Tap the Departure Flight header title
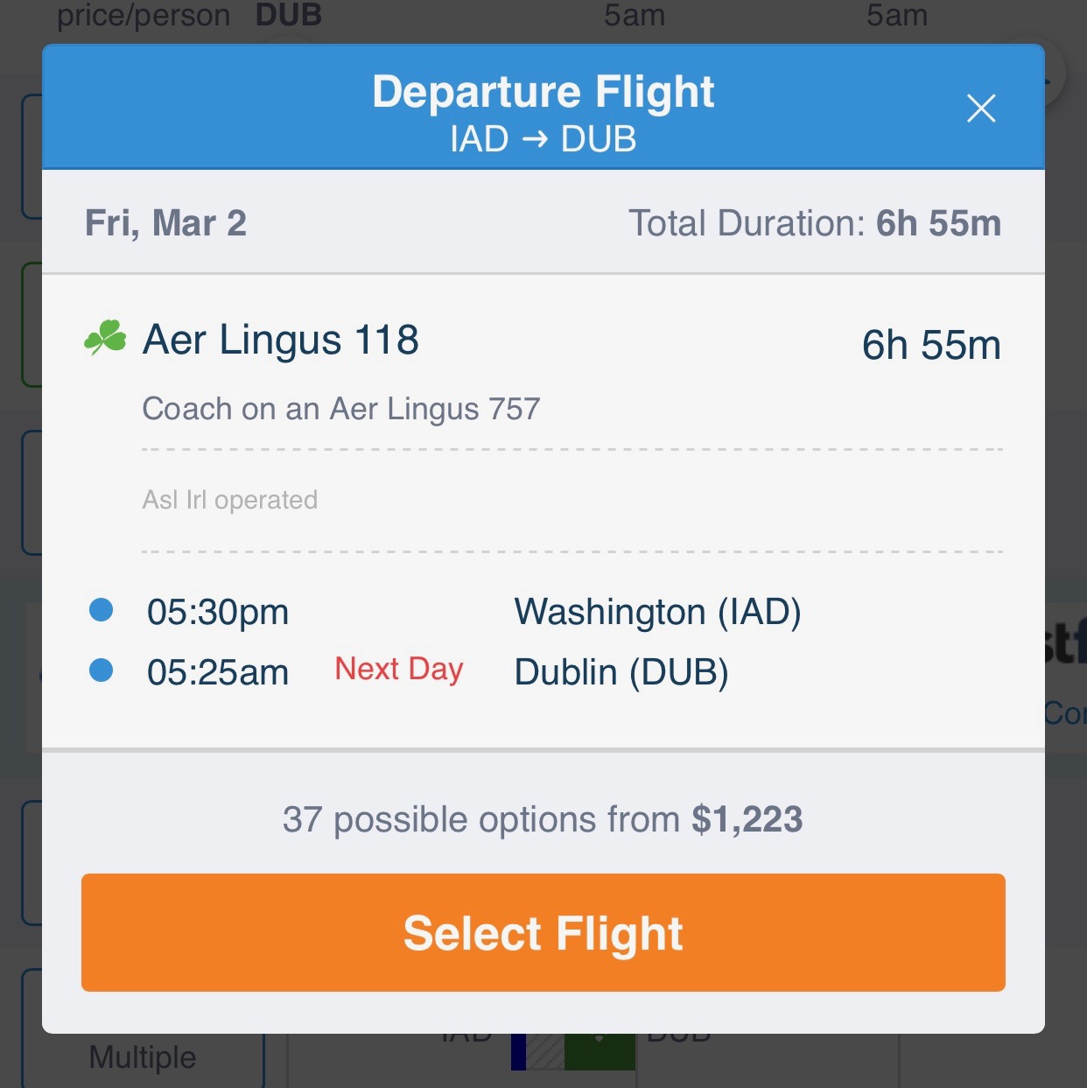This screenshot has width=1087, height=1088. [x=543, y=91]
